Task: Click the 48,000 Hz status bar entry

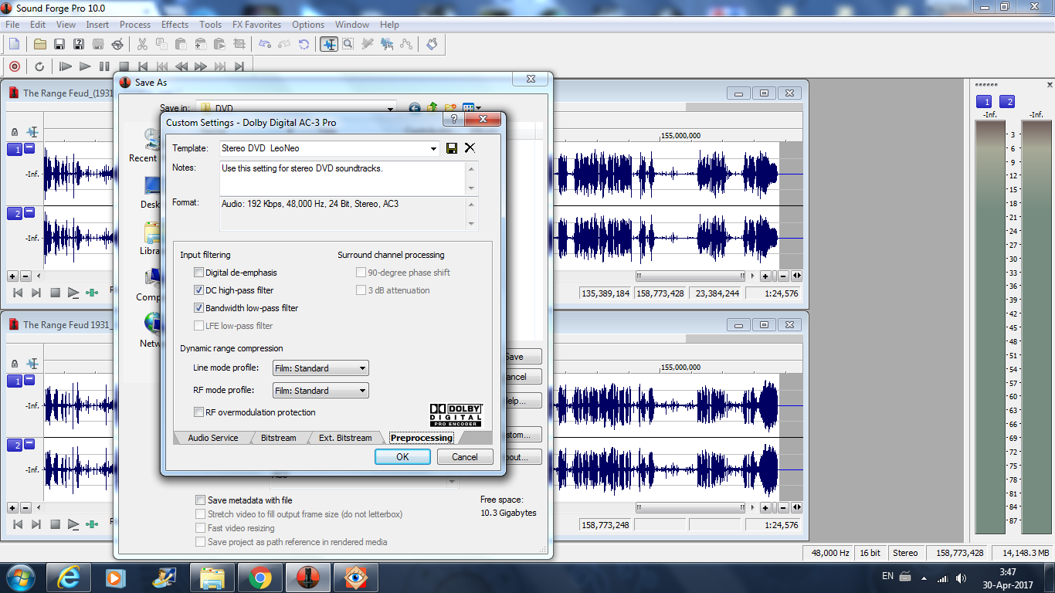Action: [x=830, y=553]
